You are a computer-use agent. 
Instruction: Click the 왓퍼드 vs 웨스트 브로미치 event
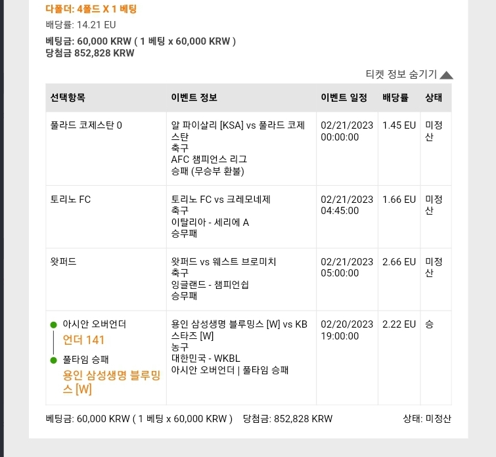coord(223,262)
